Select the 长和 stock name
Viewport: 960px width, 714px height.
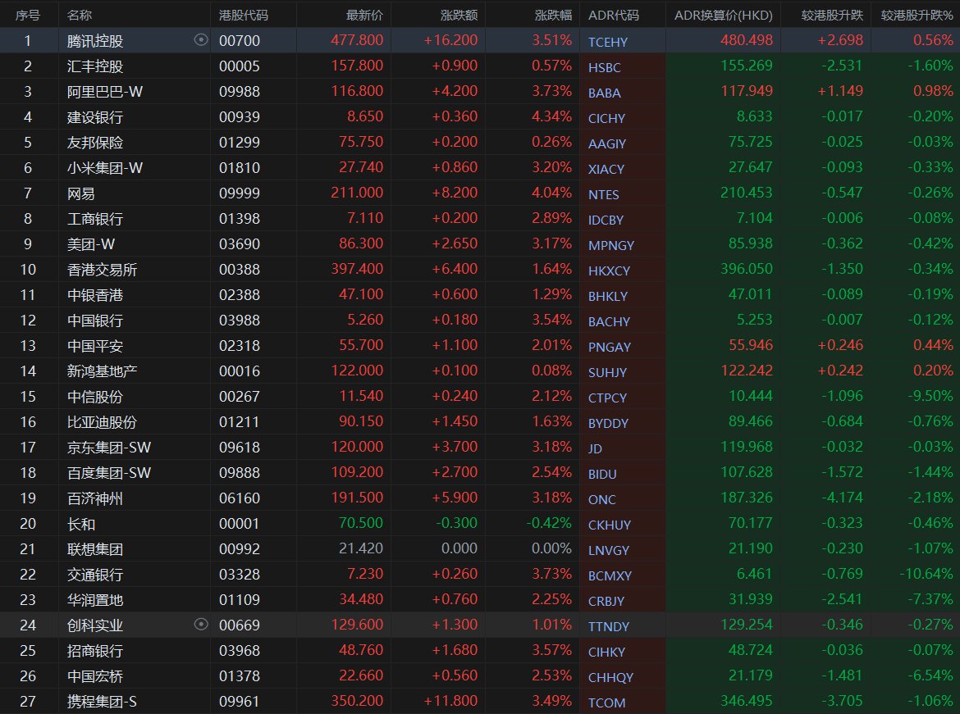click(80, 524)
